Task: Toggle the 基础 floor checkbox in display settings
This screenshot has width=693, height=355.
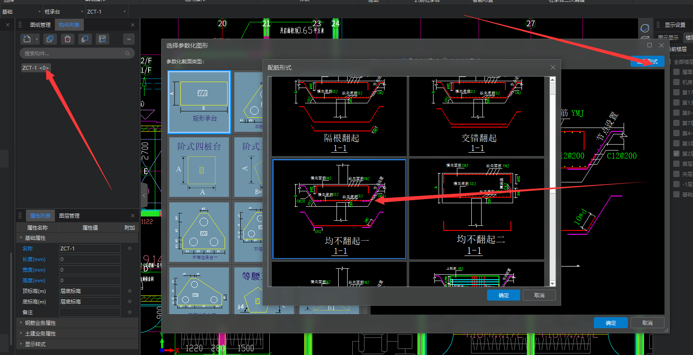Action: click(676, 194)
